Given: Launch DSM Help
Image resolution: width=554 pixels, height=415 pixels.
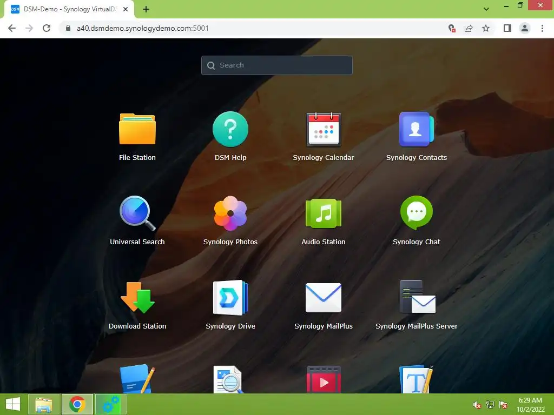Looking at the screenshot, I should (x=230, y=129).
